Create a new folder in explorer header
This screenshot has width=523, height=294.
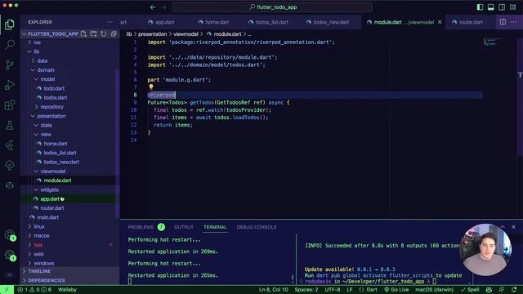93,33
